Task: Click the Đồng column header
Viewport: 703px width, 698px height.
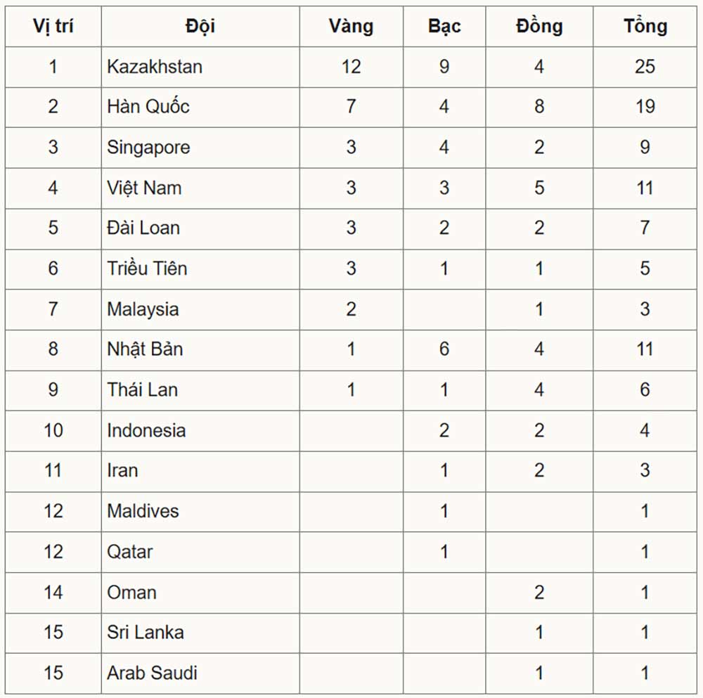Action: (x=538, y=27)
